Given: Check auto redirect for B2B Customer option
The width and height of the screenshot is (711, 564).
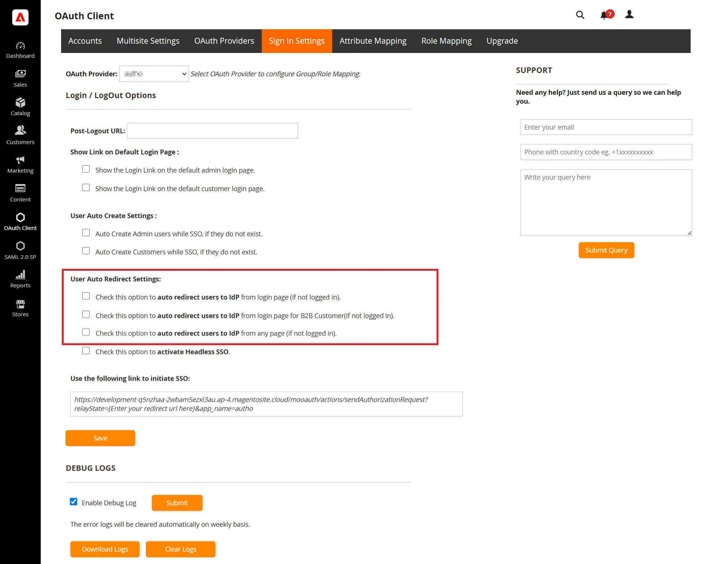Looking at the screenshot, I should tap(86, 314).
